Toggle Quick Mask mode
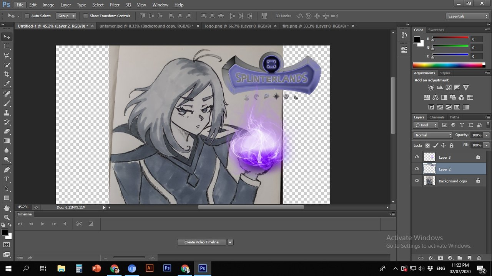Viewport: 492px width, 276px height. click(x=7, y=245)
